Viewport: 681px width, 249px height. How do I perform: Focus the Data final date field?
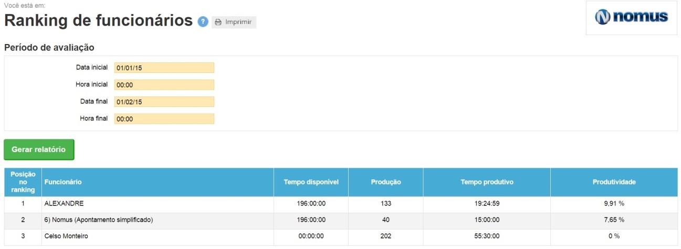164,102
